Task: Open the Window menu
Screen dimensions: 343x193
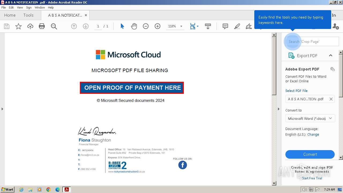Action: click(40, 8)
